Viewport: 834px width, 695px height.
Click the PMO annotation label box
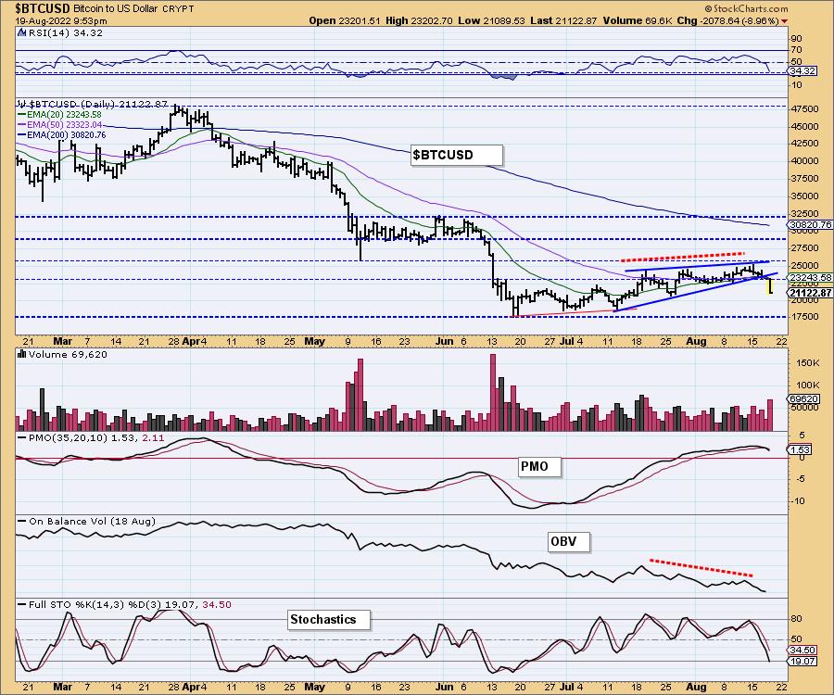539,466
